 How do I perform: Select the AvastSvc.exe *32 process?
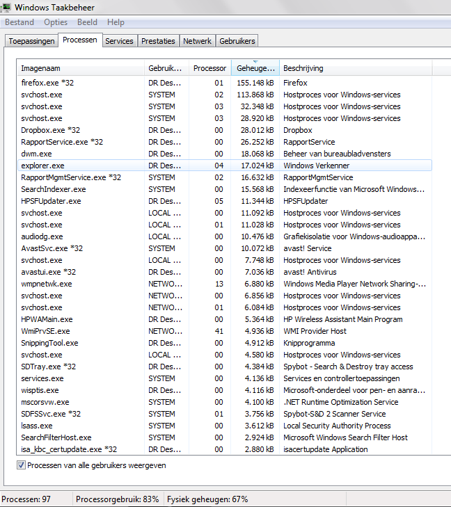point(225,248)
